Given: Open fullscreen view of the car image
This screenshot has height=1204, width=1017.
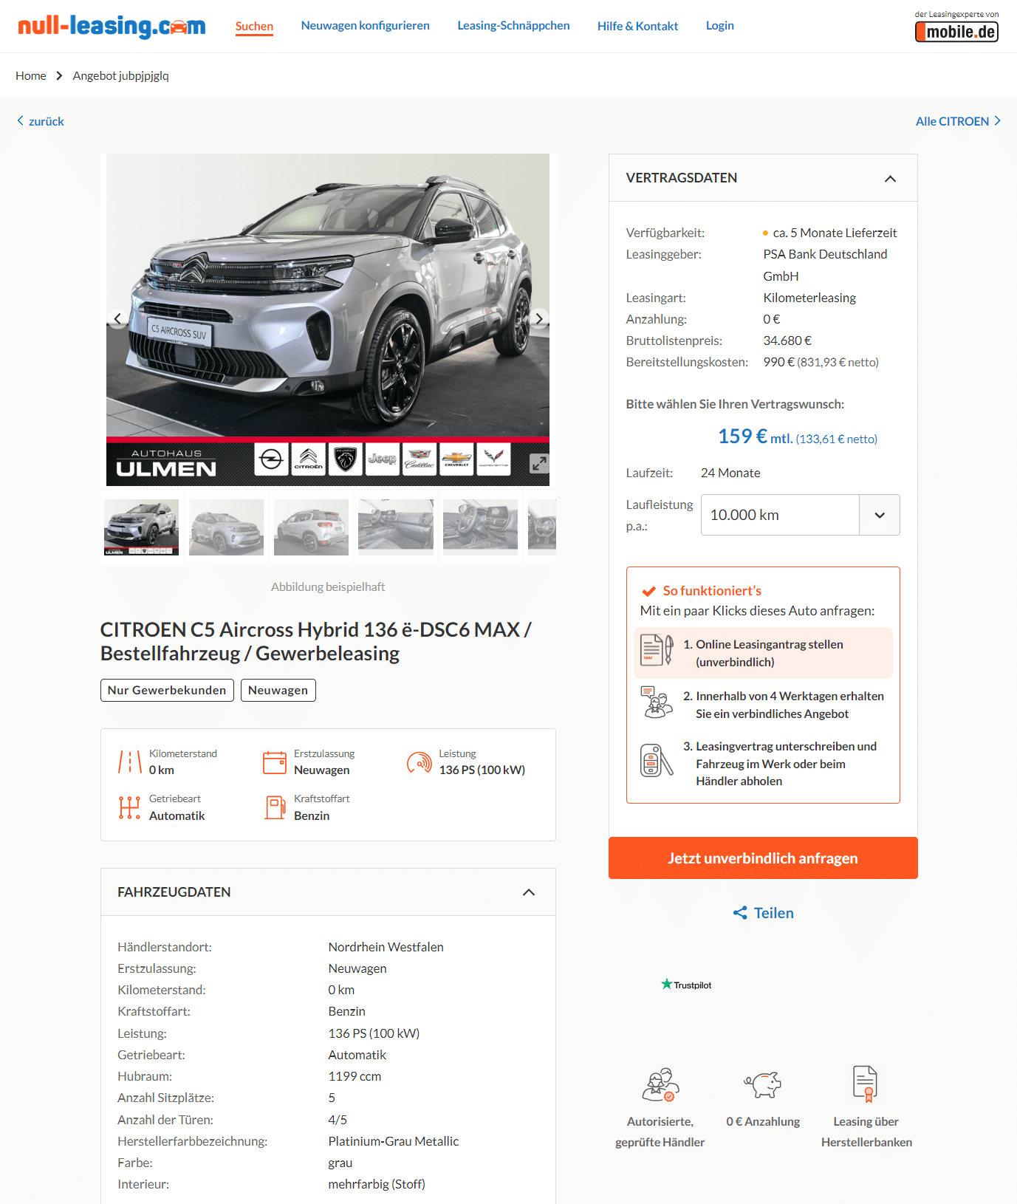Looking at the screenshot, I should point(539,463).
